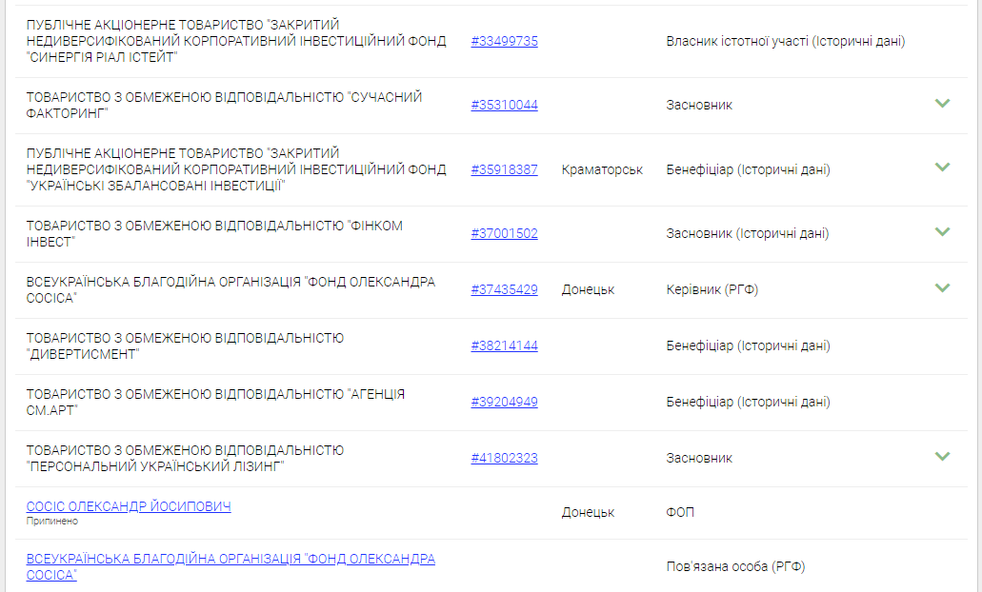
Task: Expand the ФІНКОМ ІНВЕСТ row
Action: click(942, 231)
